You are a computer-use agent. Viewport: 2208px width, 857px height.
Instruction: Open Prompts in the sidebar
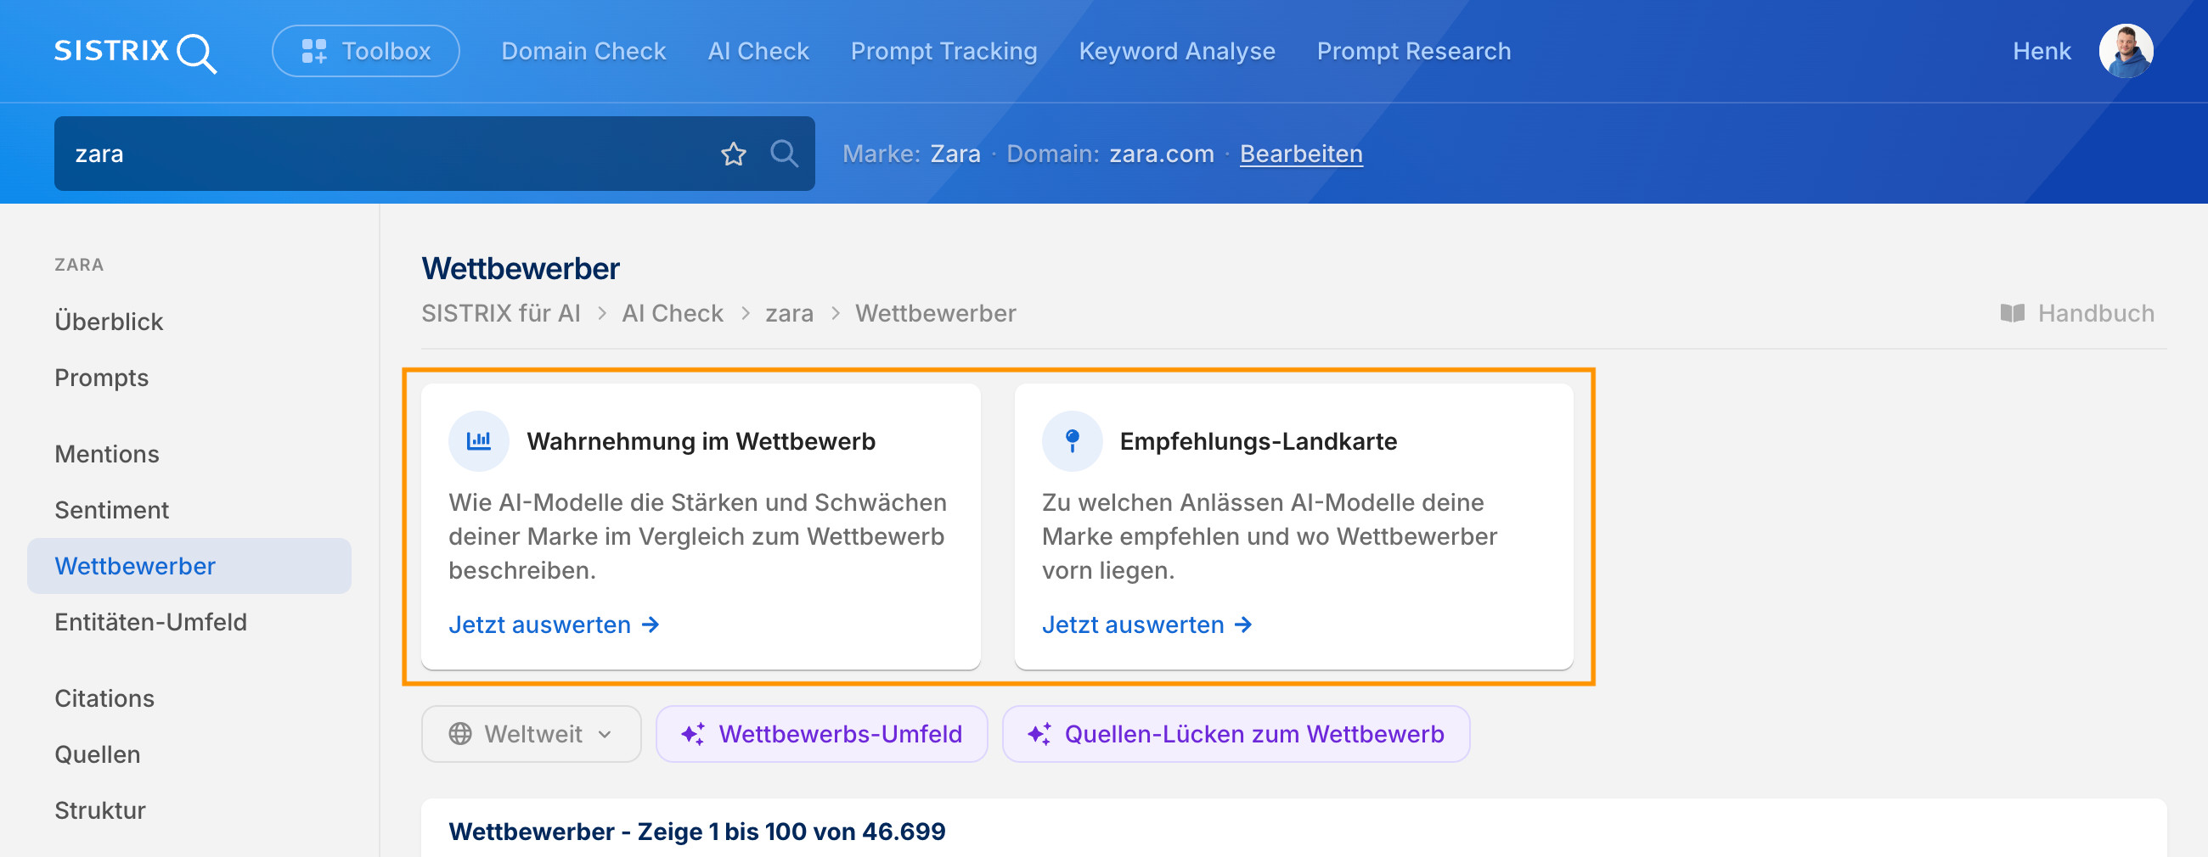tap(101, 378)
